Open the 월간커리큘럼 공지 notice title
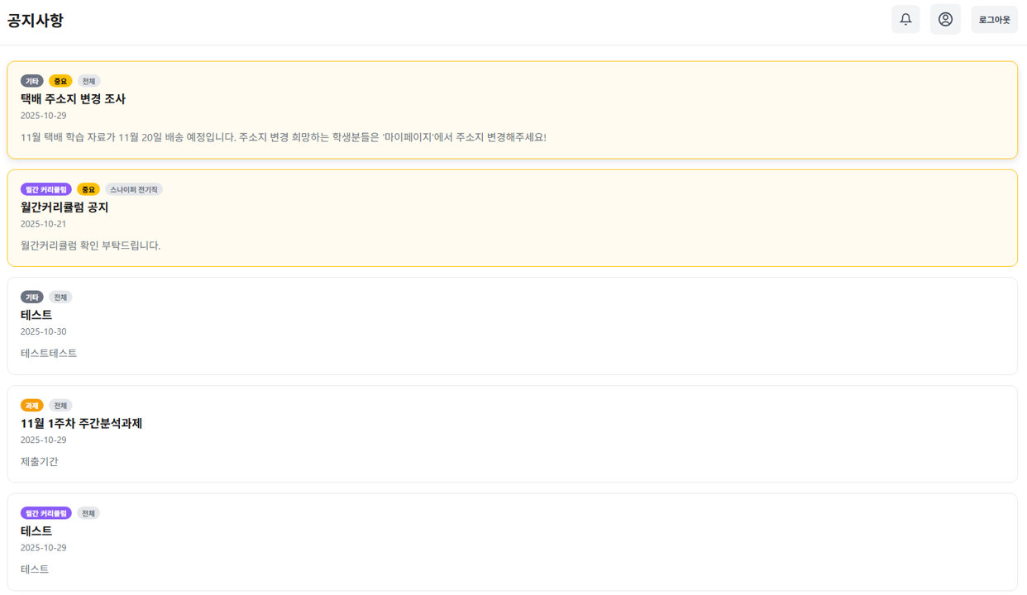Screen dimensions: 1027x595 click(x=64, y=207)
